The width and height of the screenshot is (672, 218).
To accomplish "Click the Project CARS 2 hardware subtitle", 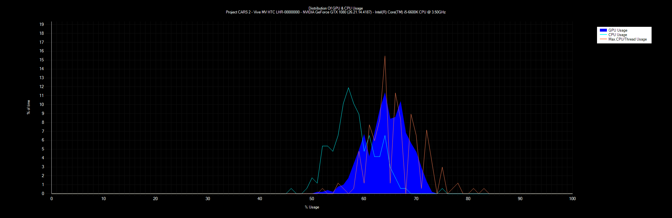I will pyautogui.click(x=336, y=12).
